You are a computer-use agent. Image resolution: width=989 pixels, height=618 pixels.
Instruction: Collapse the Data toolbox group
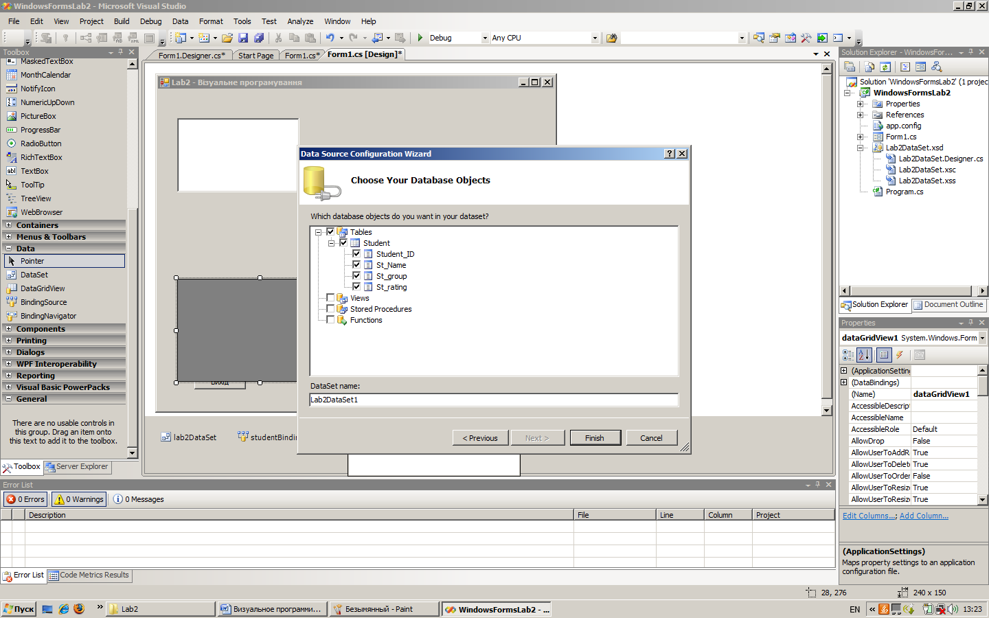coord(9,249)
